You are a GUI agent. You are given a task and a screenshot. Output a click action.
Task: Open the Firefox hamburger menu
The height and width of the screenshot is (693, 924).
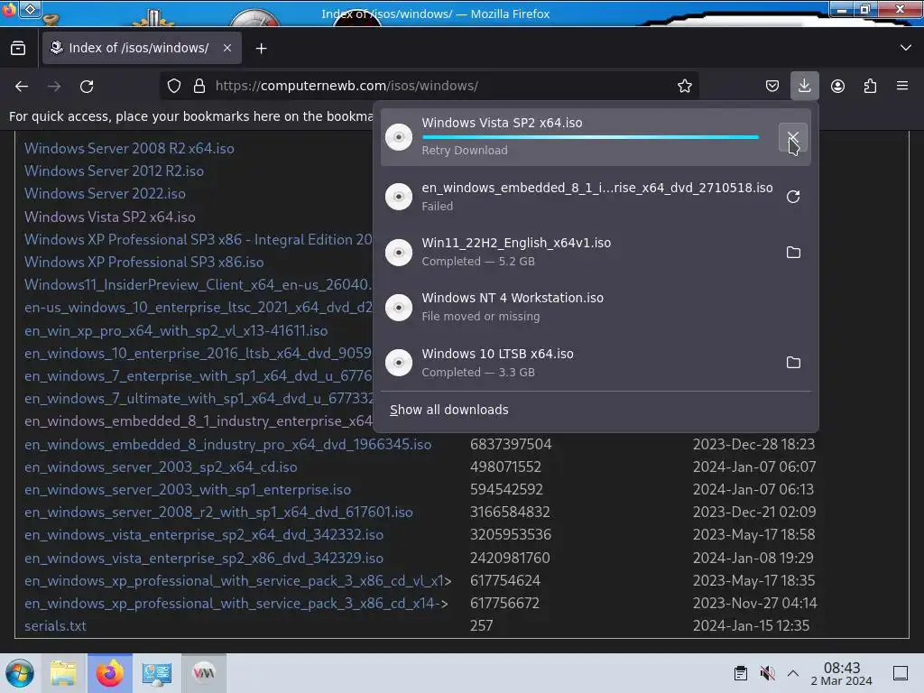click(902, 86)
